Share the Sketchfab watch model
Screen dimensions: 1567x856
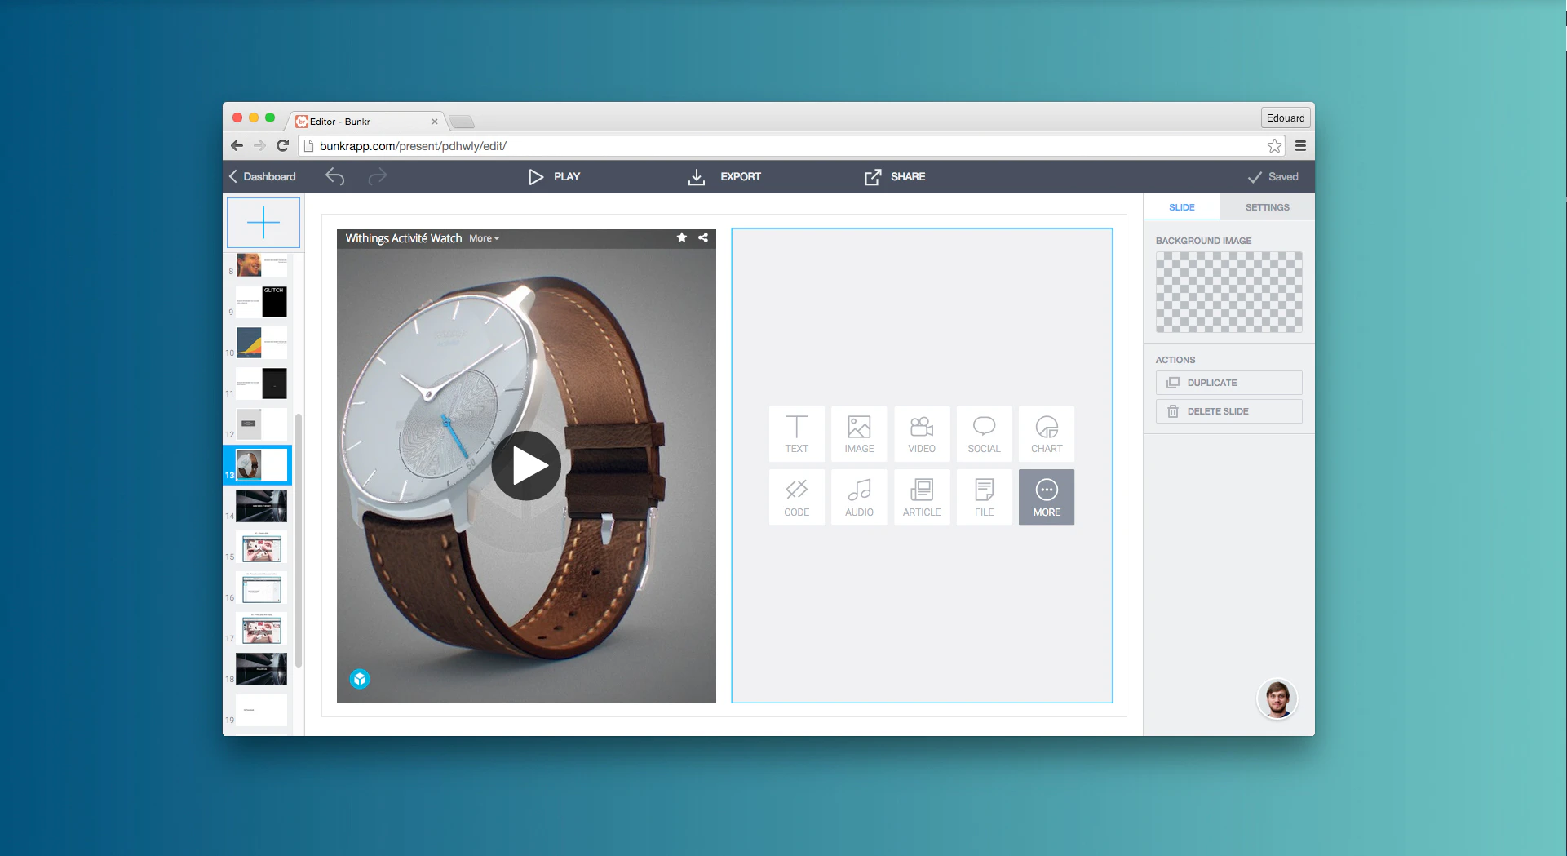[x=703, y=237]
